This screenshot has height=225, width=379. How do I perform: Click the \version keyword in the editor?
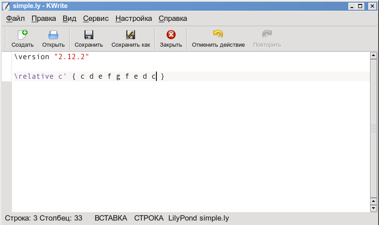[x=32, y=56]
